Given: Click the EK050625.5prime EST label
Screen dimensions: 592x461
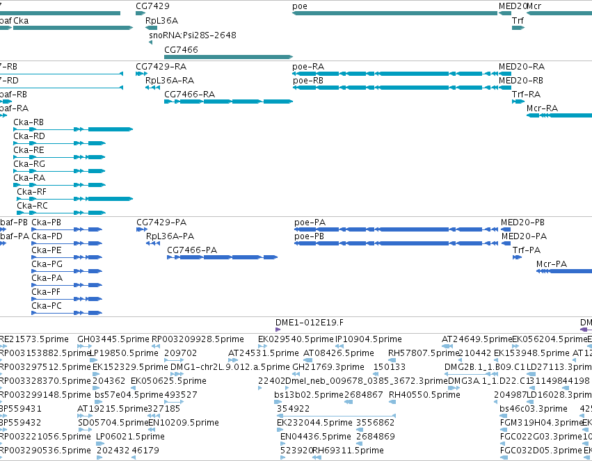Looking at the screenshot, I should point(168,382).
